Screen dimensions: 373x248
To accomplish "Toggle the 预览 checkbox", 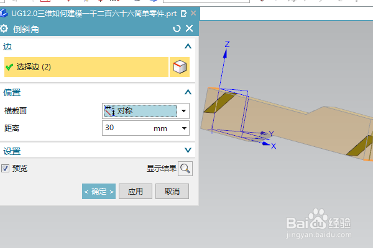I will pos(5,169).
